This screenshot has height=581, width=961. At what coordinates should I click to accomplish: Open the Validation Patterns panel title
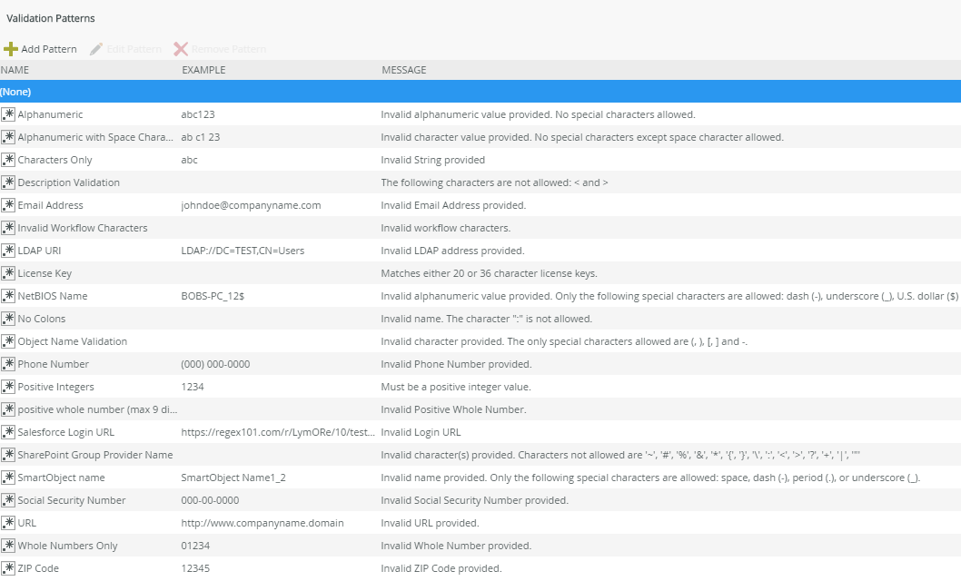coord(51,18)
